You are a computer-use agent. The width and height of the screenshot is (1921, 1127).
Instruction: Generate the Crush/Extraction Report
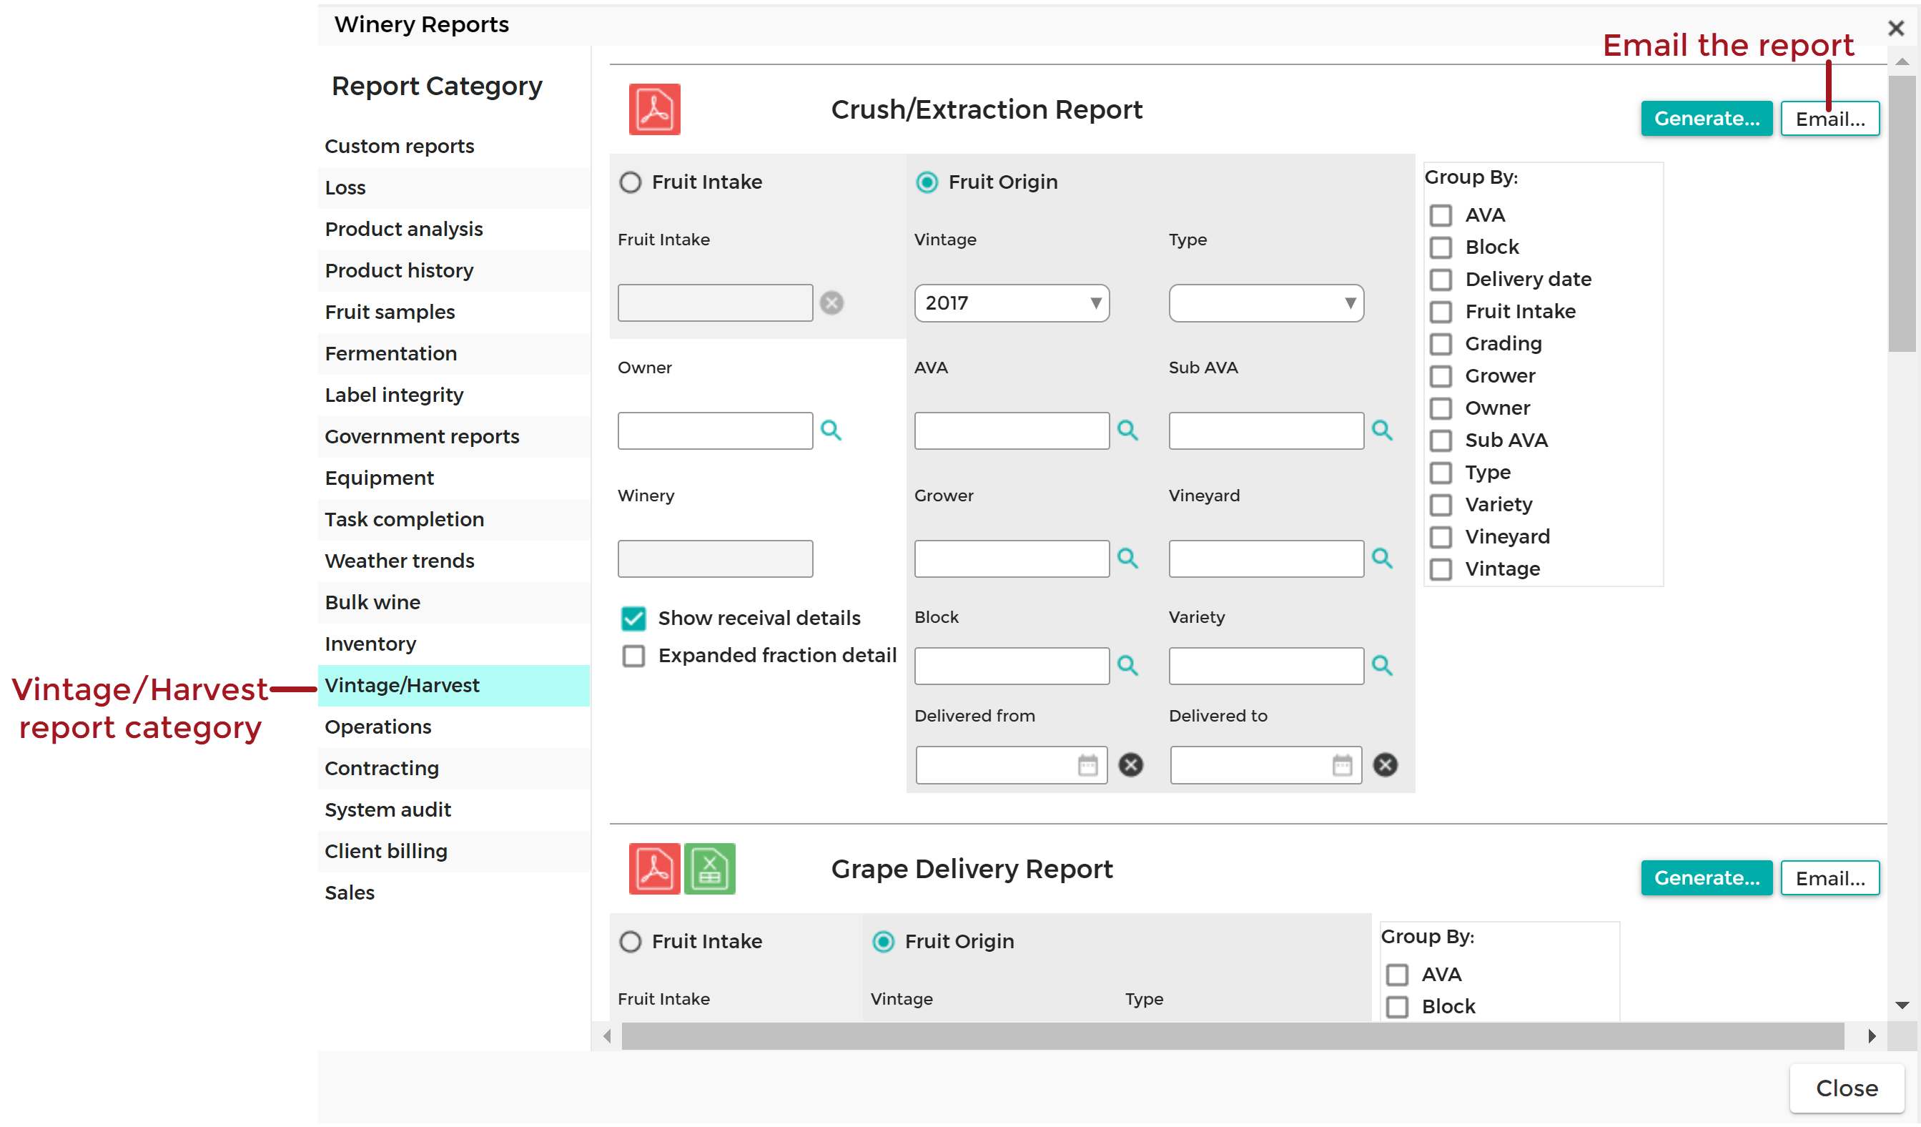1705,119
